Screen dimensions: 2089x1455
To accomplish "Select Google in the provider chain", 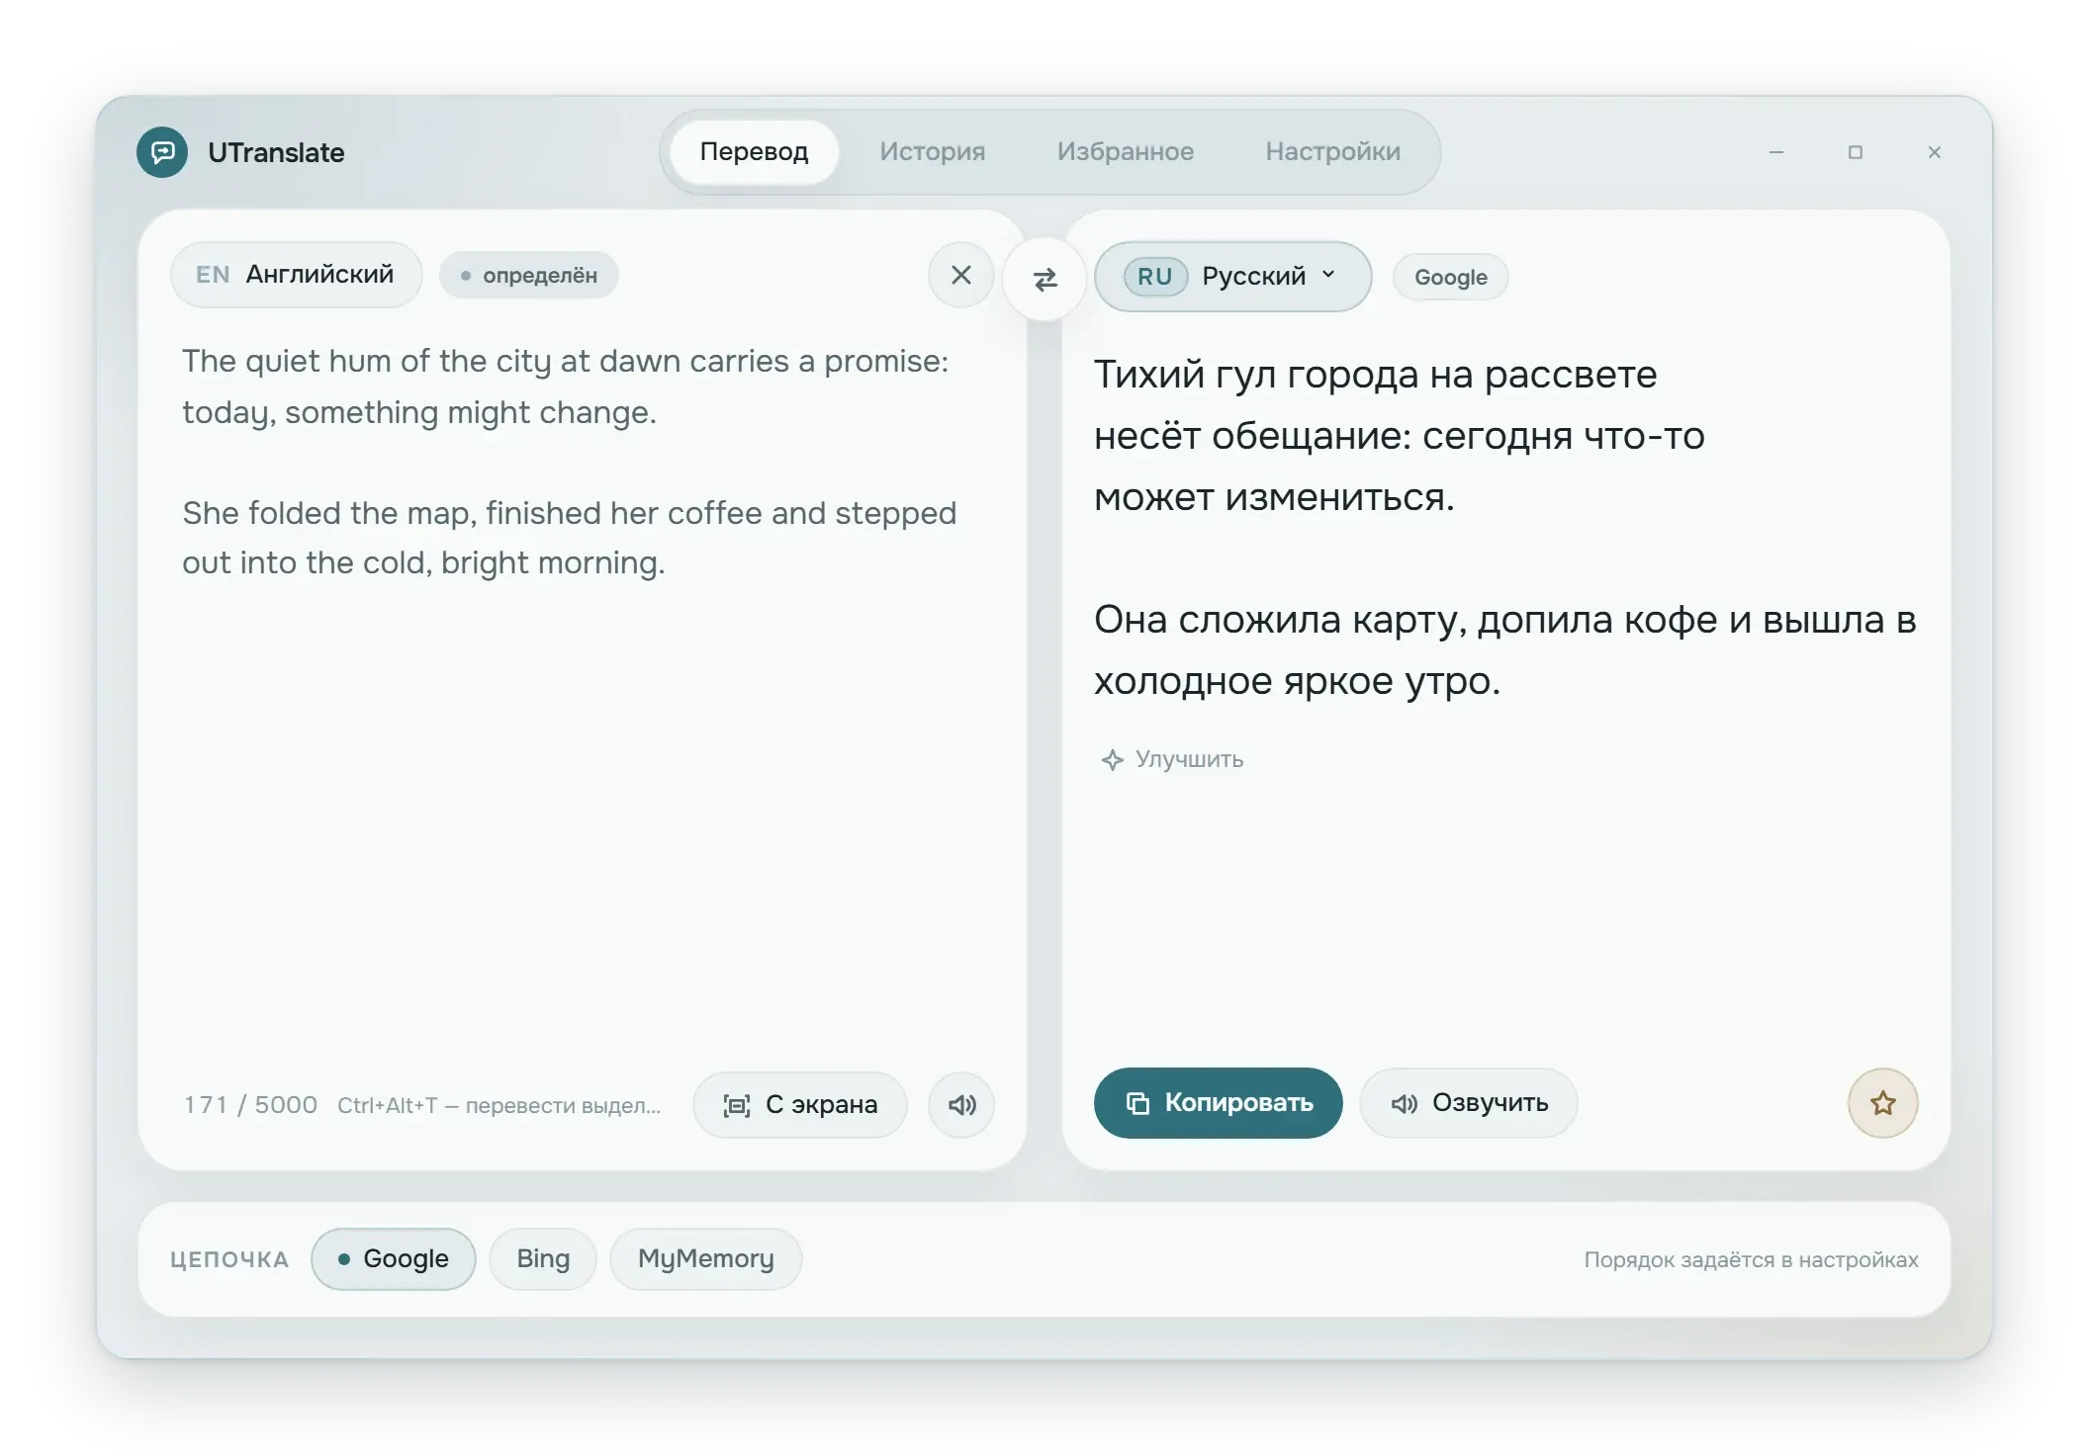I will (x=394, y=1258).
